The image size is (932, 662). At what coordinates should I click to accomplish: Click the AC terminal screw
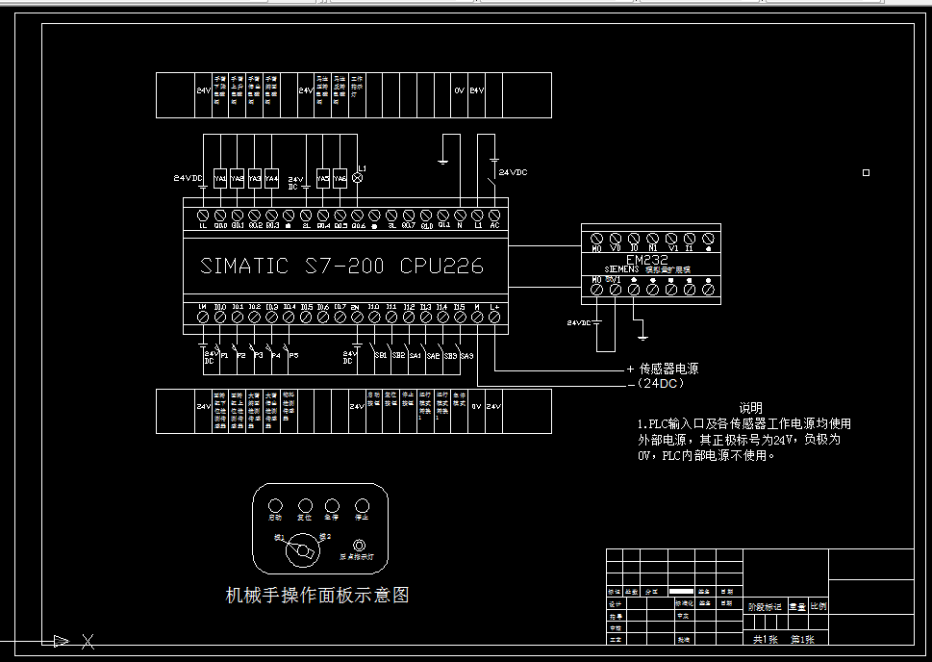coord(494,216)
